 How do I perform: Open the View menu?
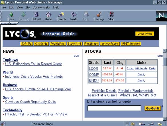(20, 7)
